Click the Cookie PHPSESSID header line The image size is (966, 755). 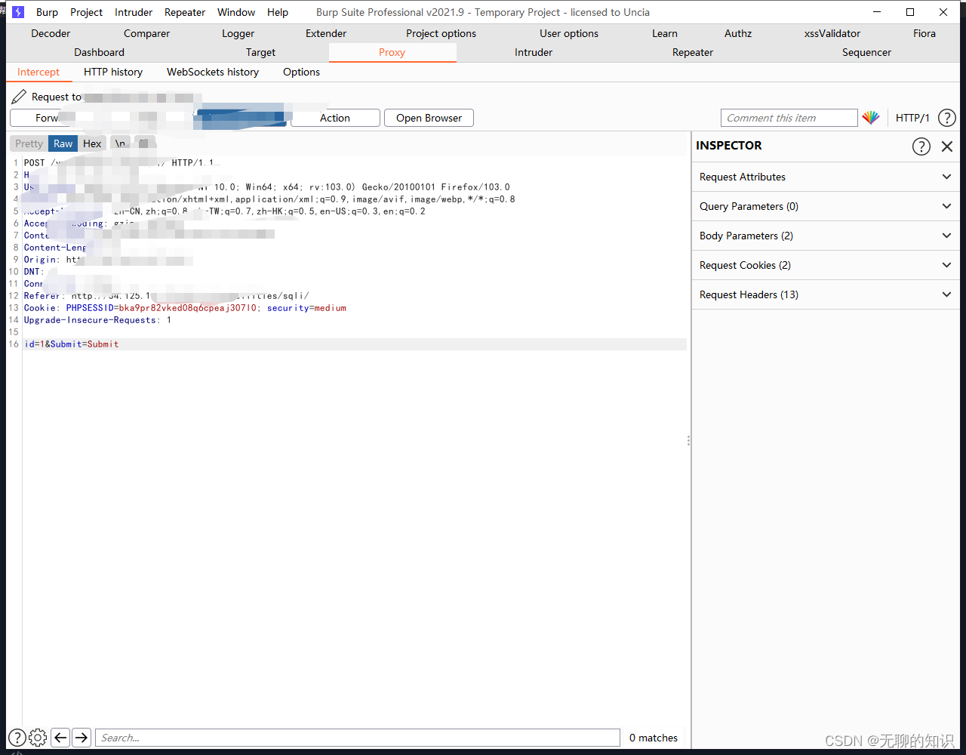(185, 308)
